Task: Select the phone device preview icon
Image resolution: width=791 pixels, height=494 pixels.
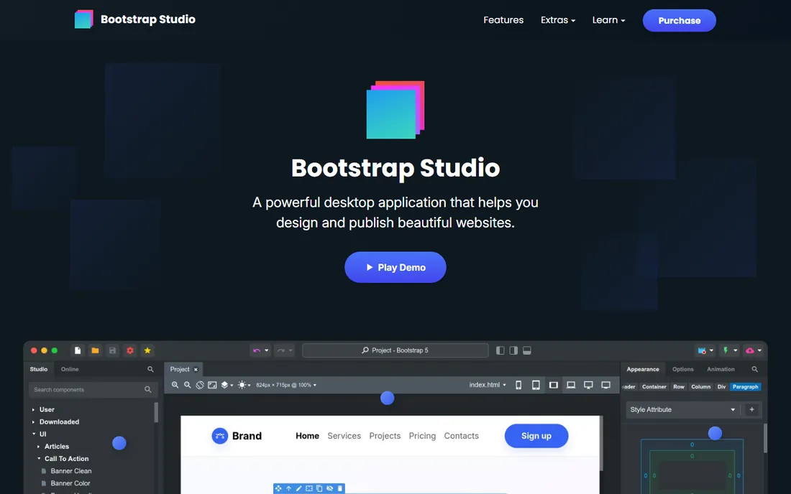Action: (518, 385)
